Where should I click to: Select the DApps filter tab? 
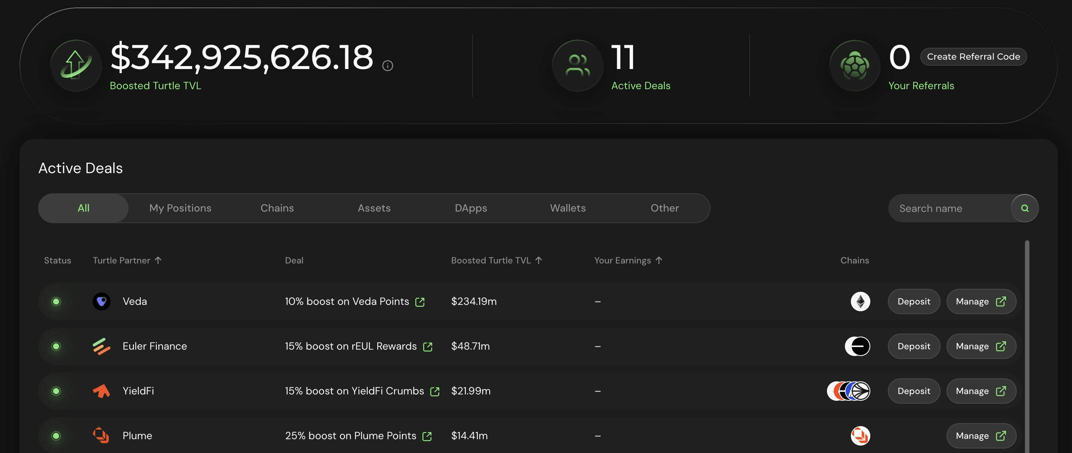coord(471,208)
